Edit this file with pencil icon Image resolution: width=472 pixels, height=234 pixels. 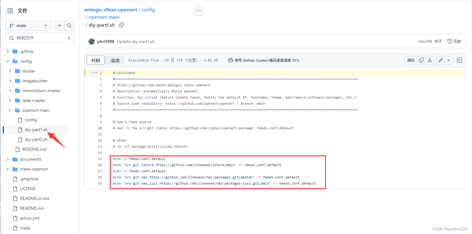[440, 60]
